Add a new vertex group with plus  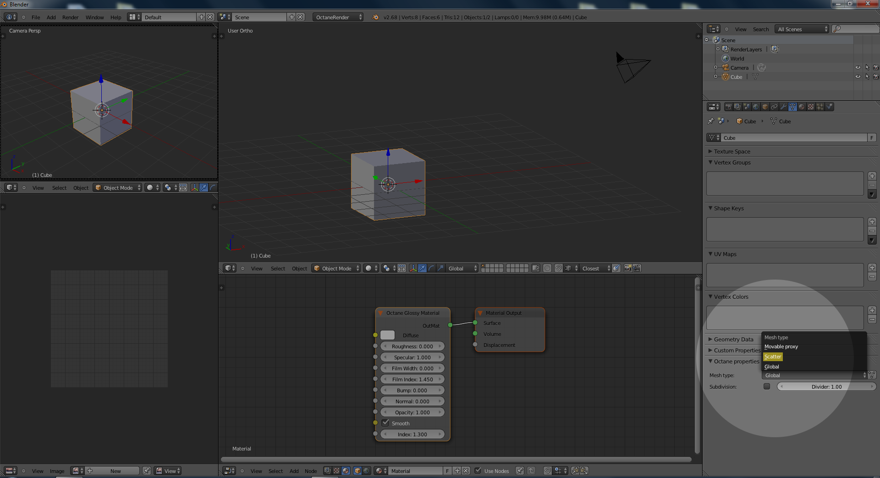[x=872, y=176]
